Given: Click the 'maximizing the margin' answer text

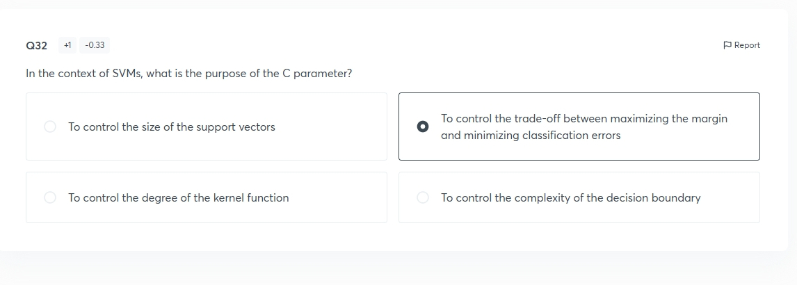Looking at the screenshot, I should coord(668,118).
